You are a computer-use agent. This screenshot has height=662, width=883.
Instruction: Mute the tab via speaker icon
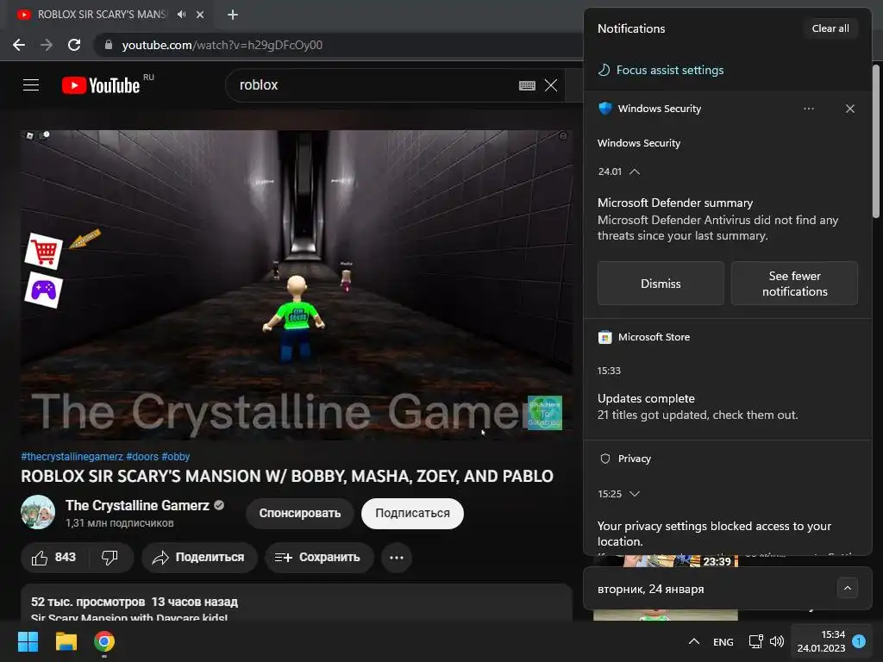tap(181, 15)
